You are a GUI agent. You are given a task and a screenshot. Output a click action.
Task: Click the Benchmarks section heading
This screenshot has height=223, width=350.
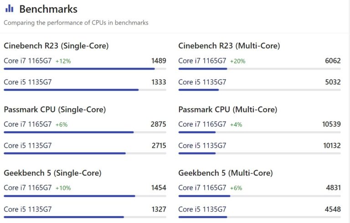click(48, 9)
